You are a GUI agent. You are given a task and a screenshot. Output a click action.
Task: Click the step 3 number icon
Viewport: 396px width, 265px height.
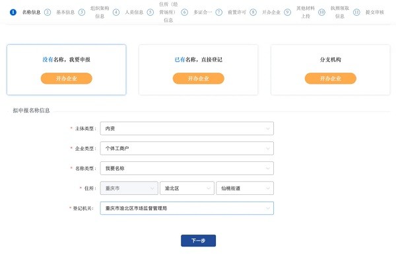click(x=82, y=12)
